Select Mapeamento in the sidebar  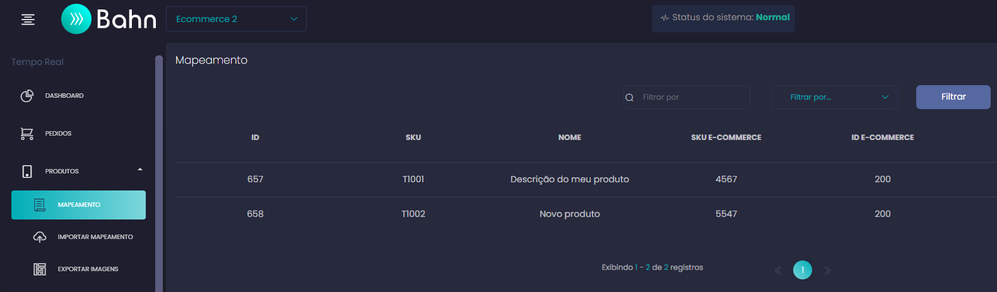tap(78, 205)
